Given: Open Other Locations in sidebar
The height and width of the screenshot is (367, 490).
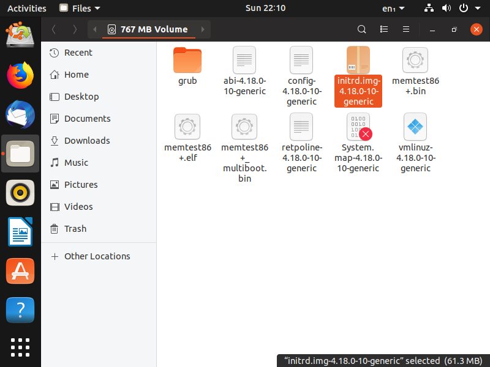Looking at the screenshot, I should [x=97, y=256].
